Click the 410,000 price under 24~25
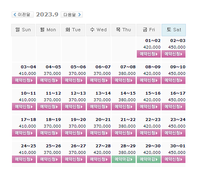 pyautogui.click(x=27, y=153)
